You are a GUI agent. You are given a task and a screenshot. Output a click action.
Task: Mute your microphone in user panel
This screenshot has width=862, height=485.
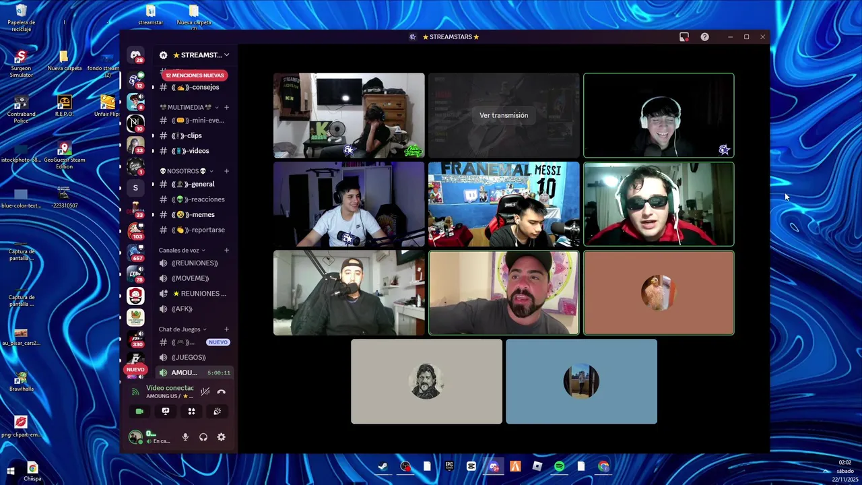(185, 437)
